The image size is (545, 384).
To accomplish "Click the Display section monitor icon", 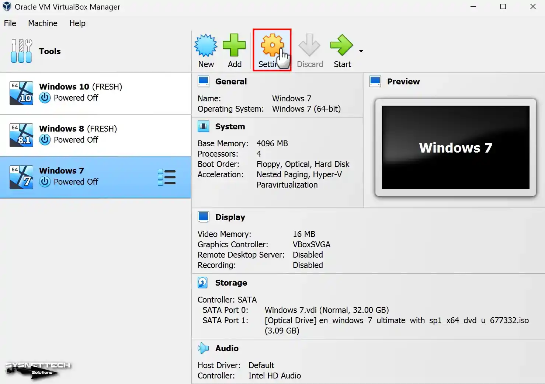I will 204,217.
